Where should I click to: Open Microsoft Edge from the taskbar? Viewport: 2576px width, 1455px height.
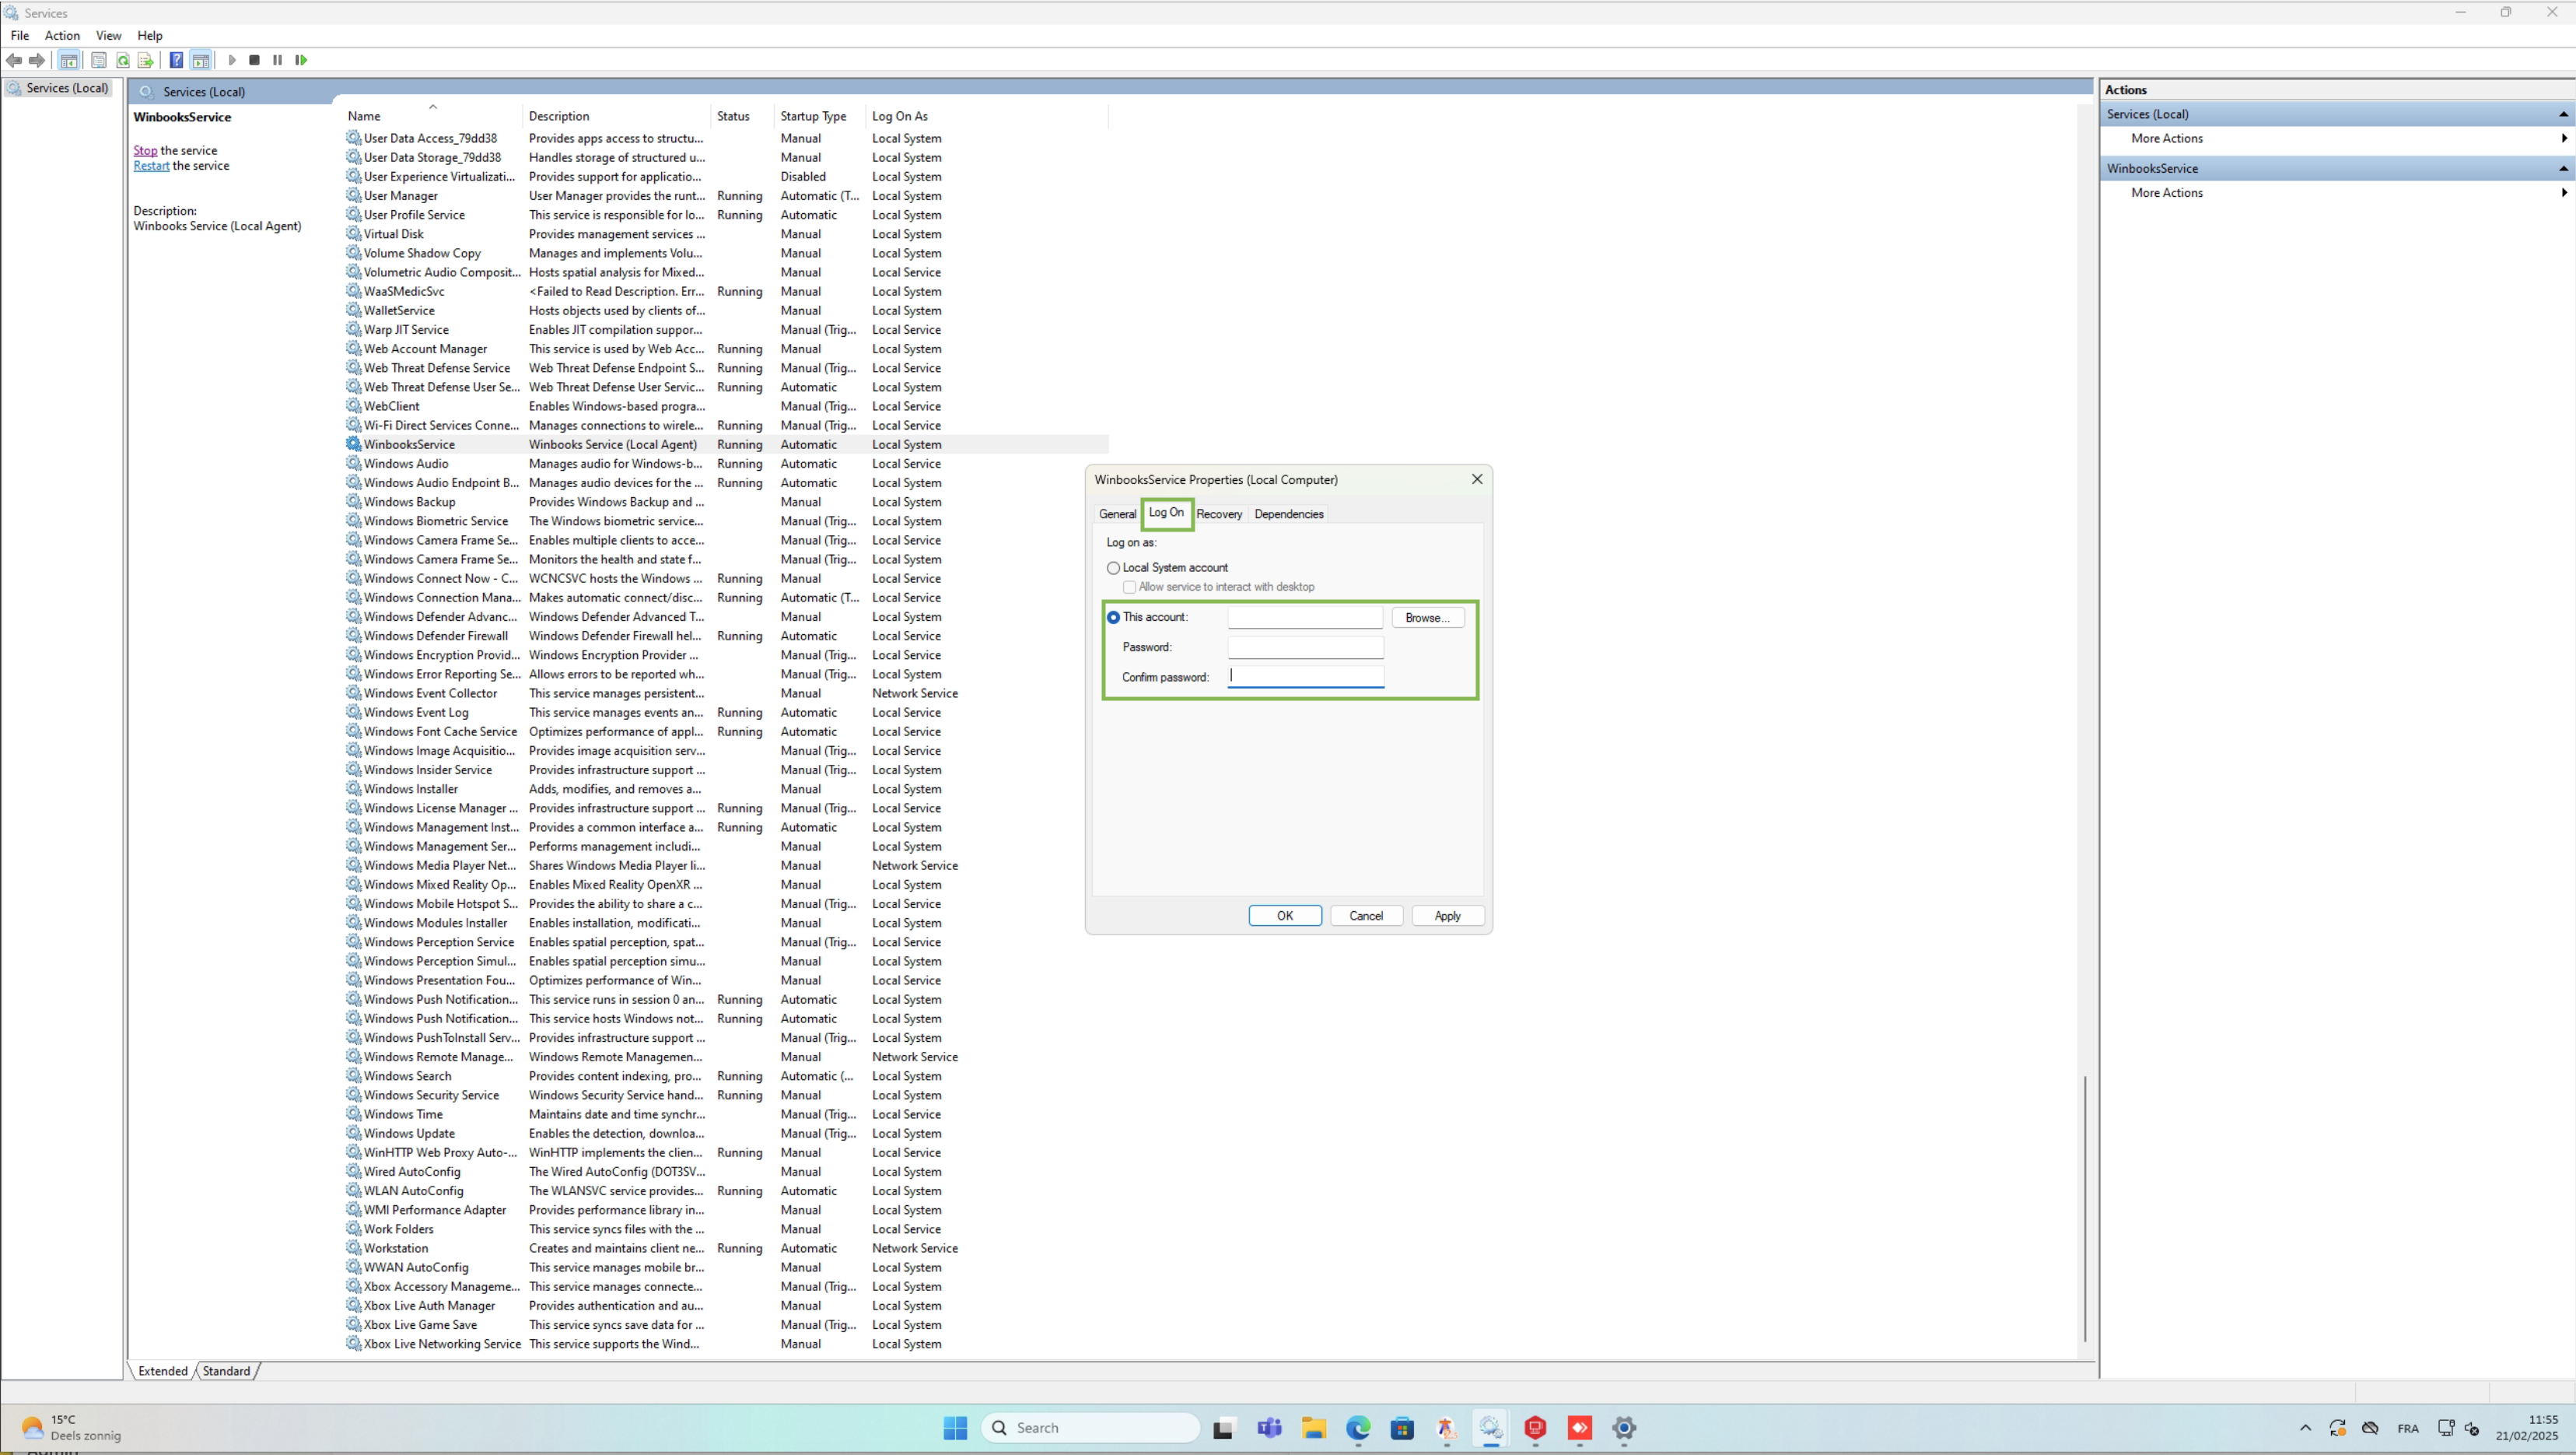(x=1357, y=1428)
